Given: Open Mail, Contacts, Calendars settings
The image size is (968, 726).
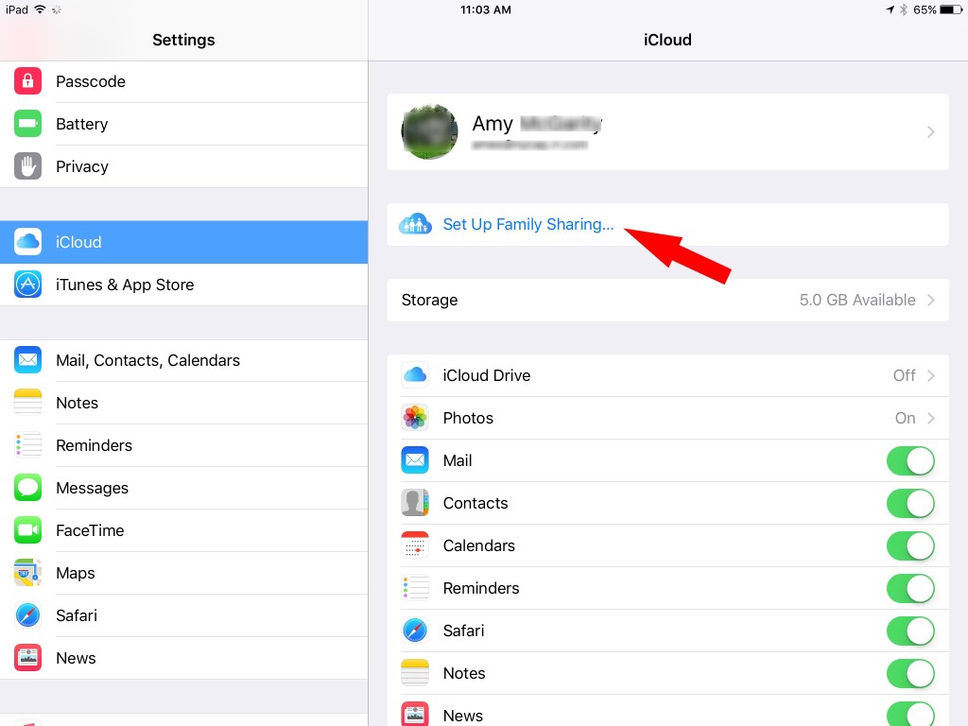Looking at the screenshot, I should coord(184,360).
